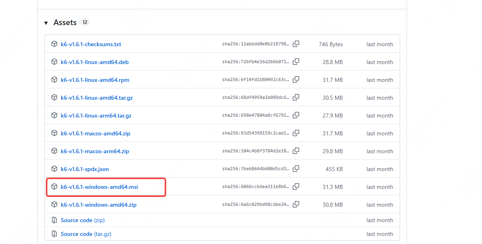Download k6-v1.6.1-checksums.txt
The width and height of the screenshot is (482, 244).
coord(91,44)
